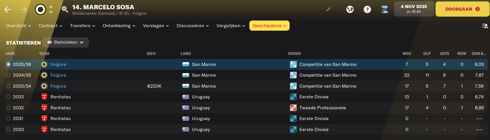The image size is (490, 140).
Task: Select the 2033 season radio button
Action: pyautogui.click(x=8, y=97)
